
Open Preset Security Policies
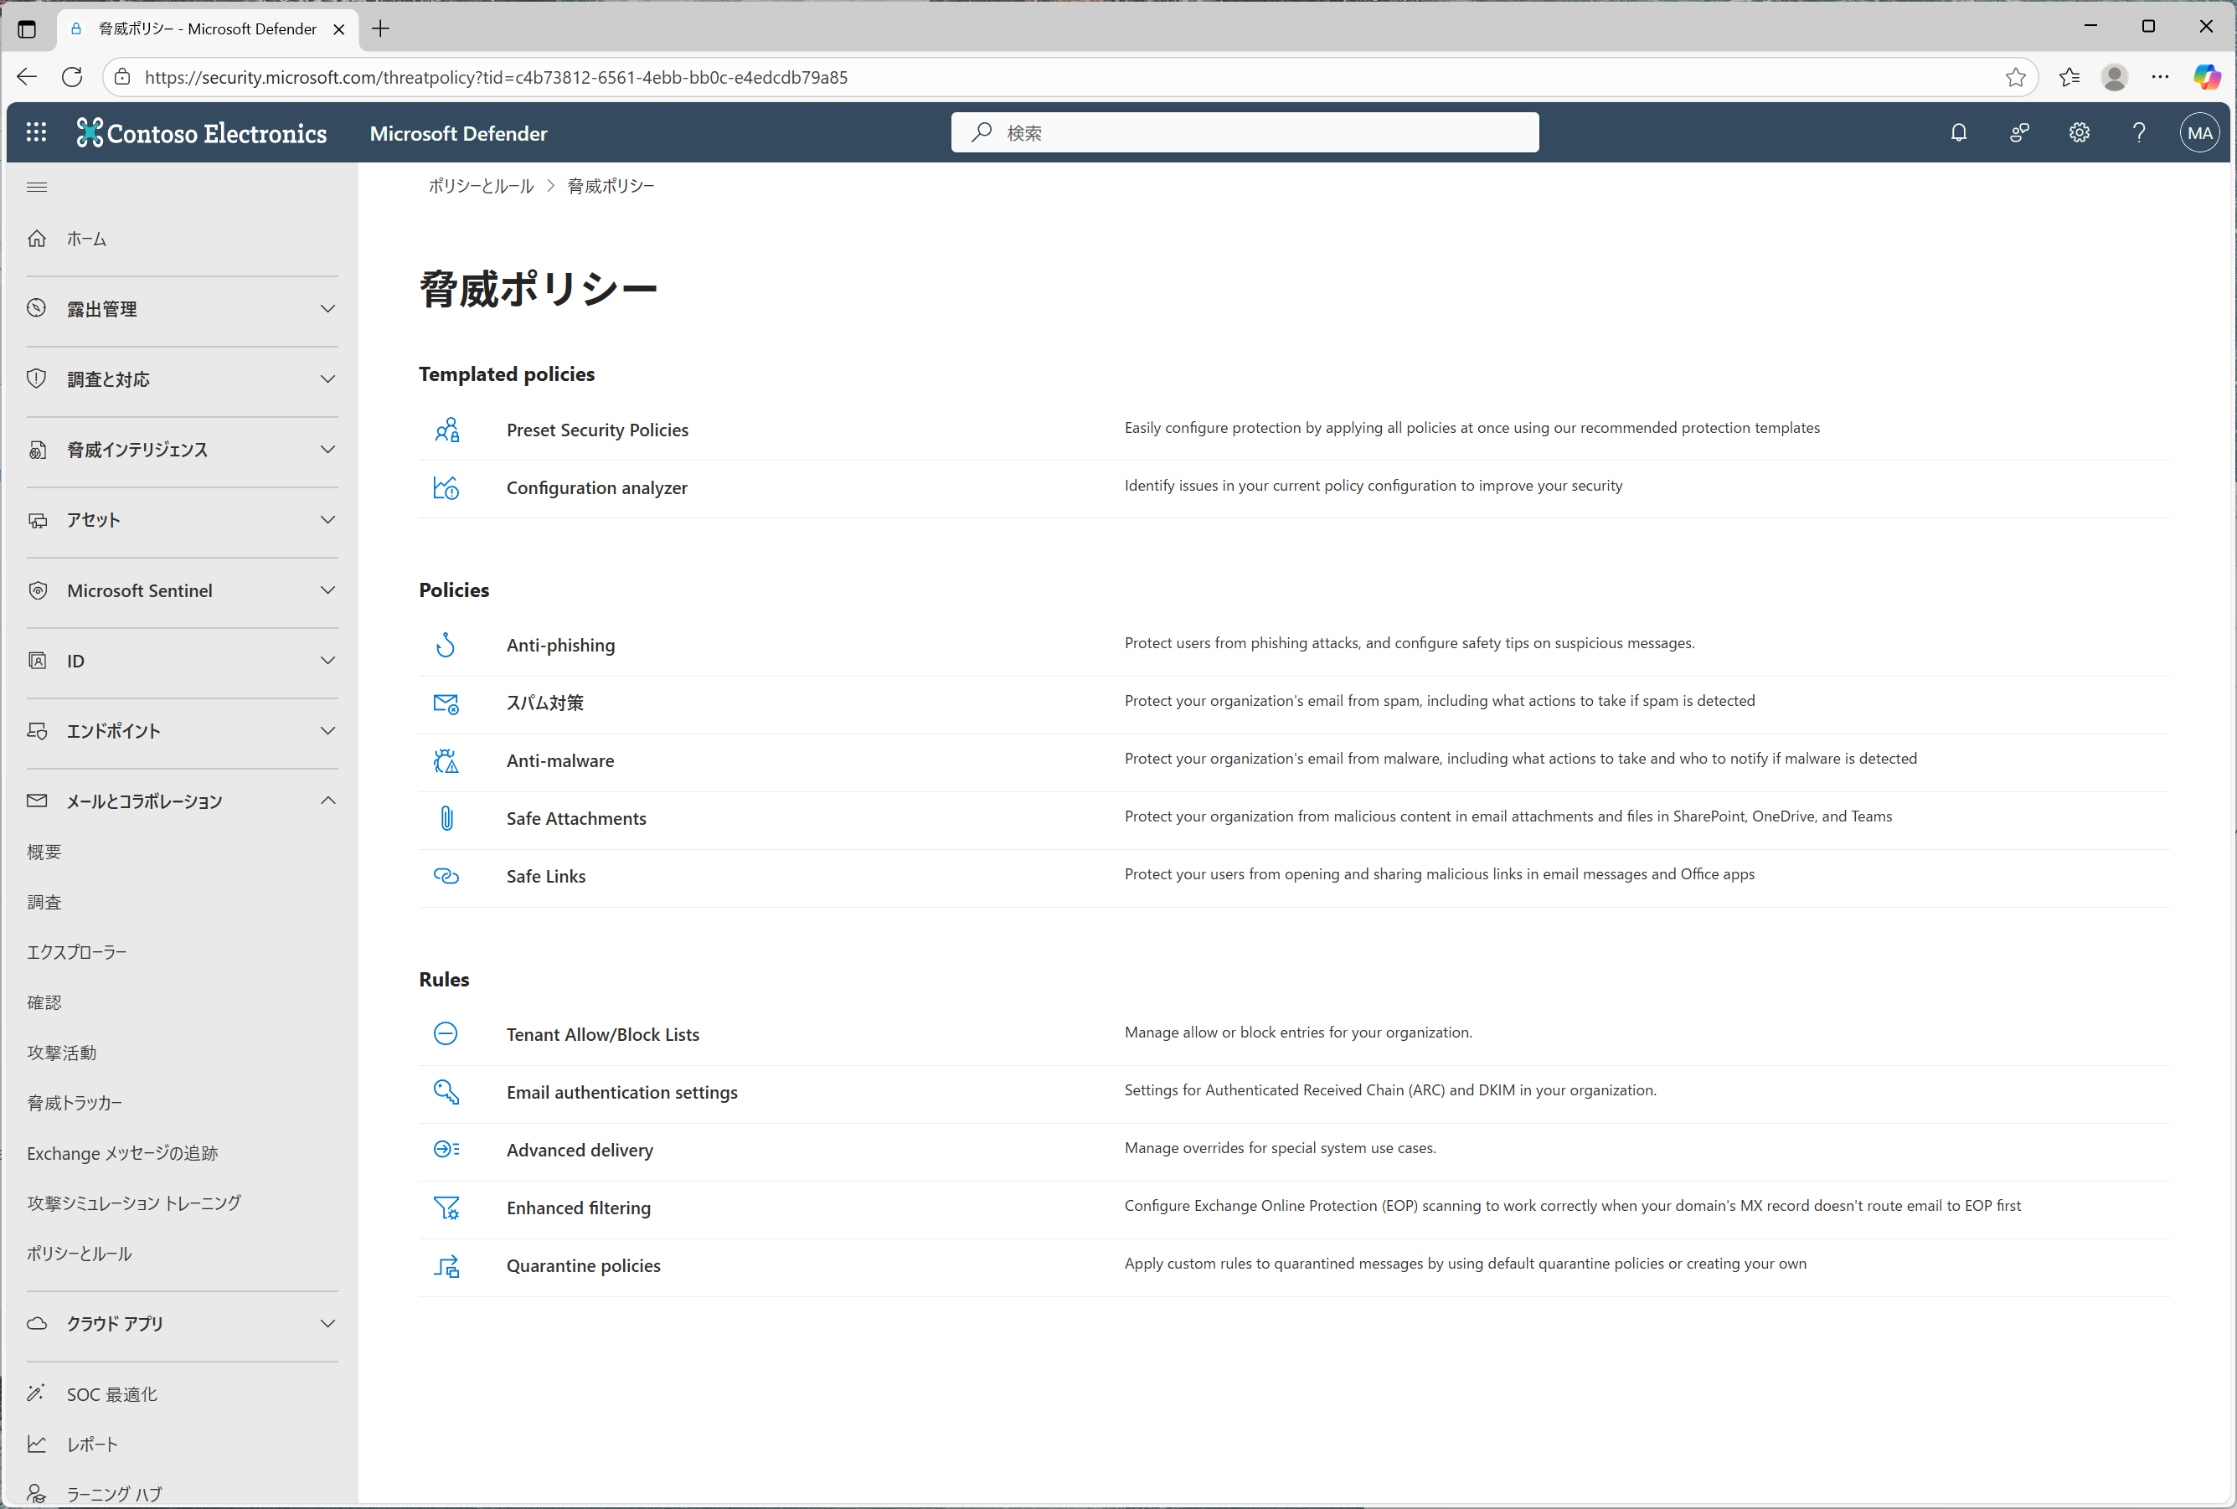pos(597,430)
